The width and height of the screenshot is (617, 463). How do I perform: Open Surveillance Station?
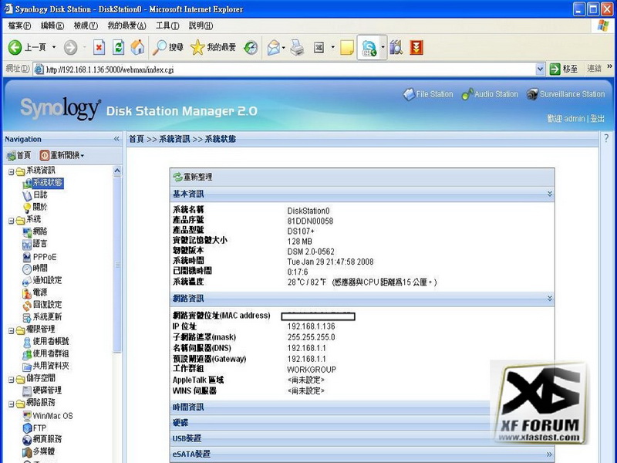pyautogui.click(x=566, y=94)
